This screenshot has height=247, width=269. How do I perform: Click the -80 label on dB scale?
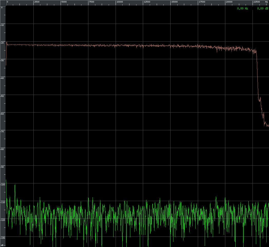coord(2,149)
